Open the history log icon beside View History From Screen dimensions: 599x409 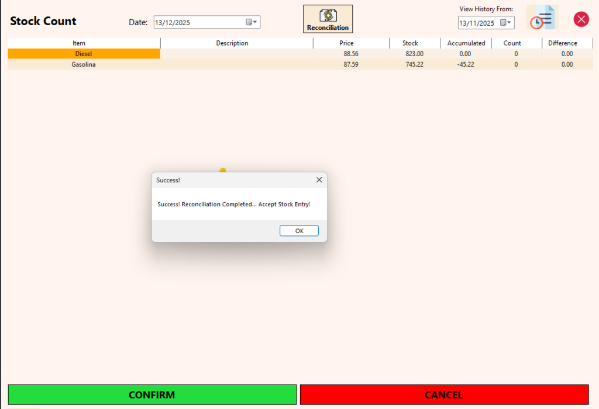[x=541, y=18]
